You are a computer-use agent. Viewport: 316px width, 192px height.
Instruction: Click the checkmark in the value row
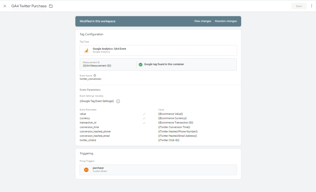[x=144, y=114]
